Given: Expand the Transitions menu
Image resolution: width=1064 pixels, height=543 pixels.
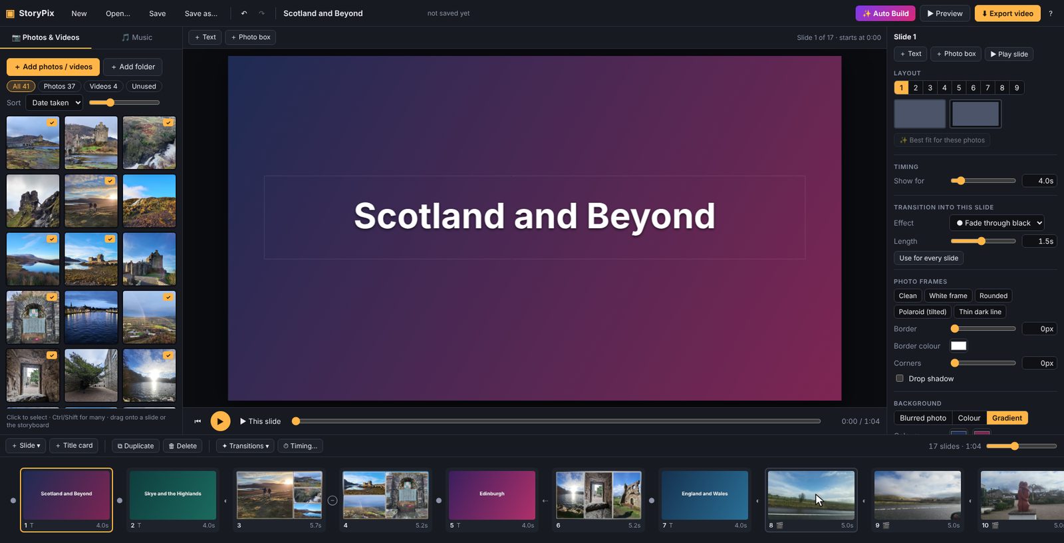Looking at the screenshot, I should pos(245,446).
